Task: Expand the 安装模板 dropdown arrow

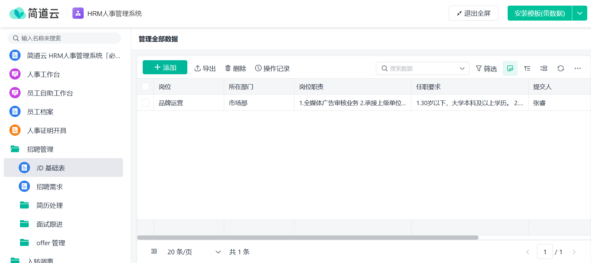Action: [580, 13]
